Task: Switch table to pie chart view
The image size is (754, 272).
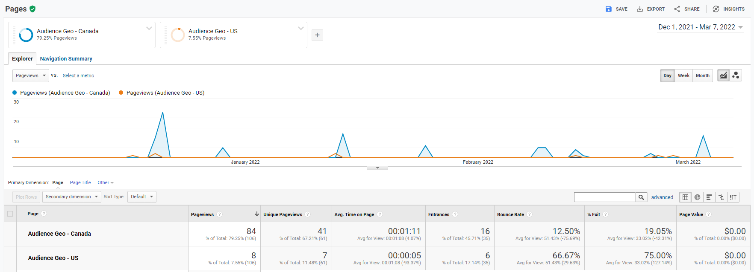Action: tap(698, 197)
